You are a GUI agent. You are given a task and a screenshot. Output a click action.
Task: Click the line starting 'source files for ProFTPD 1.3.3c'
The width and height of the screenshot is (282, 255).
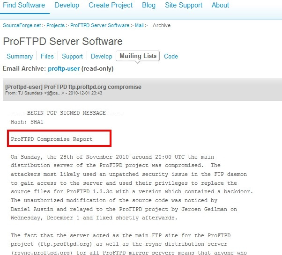132,192
